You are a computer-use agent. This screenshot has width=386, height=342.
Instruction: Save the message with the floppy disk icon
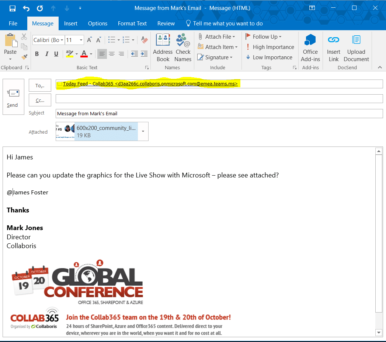click(x=13, y=8)
